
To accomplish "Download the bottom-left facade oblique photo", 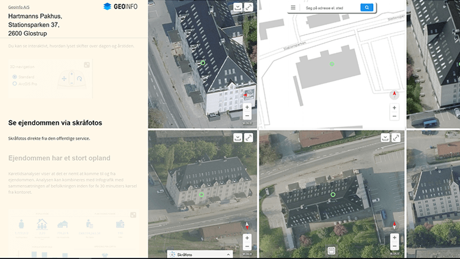I will click(x=237, y=137).
